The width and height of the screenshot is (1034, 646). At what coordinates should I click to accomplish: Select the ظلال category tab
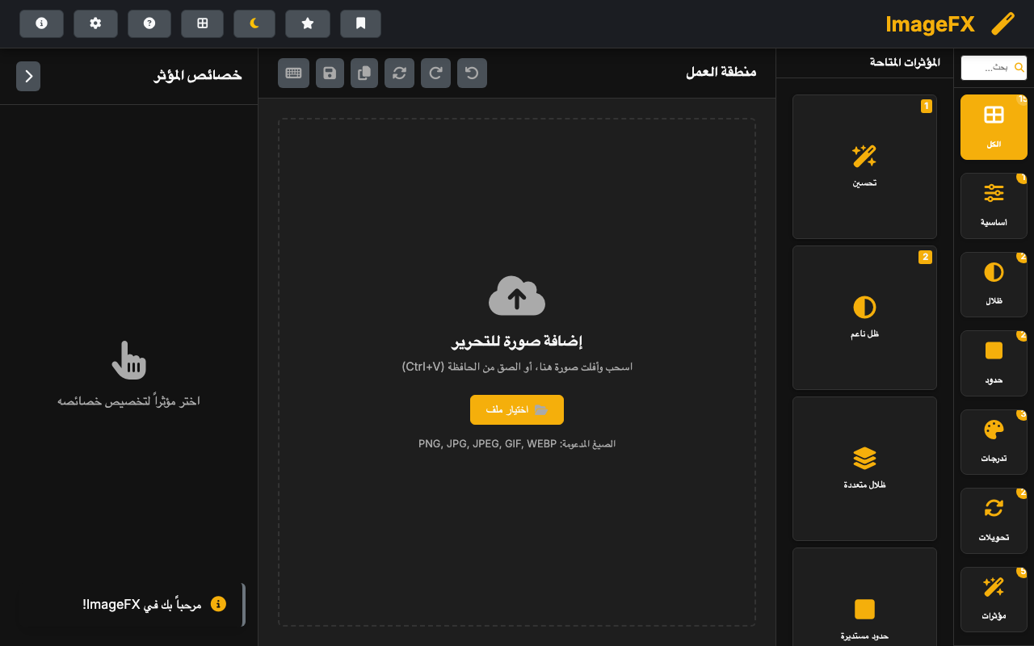coord(994,284)
